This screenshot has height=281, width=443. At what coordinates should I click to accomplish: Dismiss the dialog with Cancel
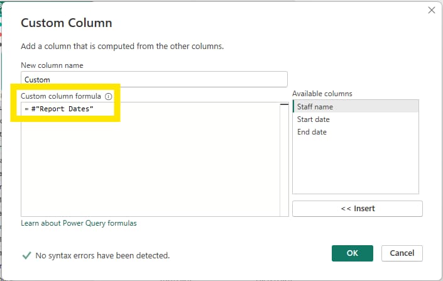402,253
